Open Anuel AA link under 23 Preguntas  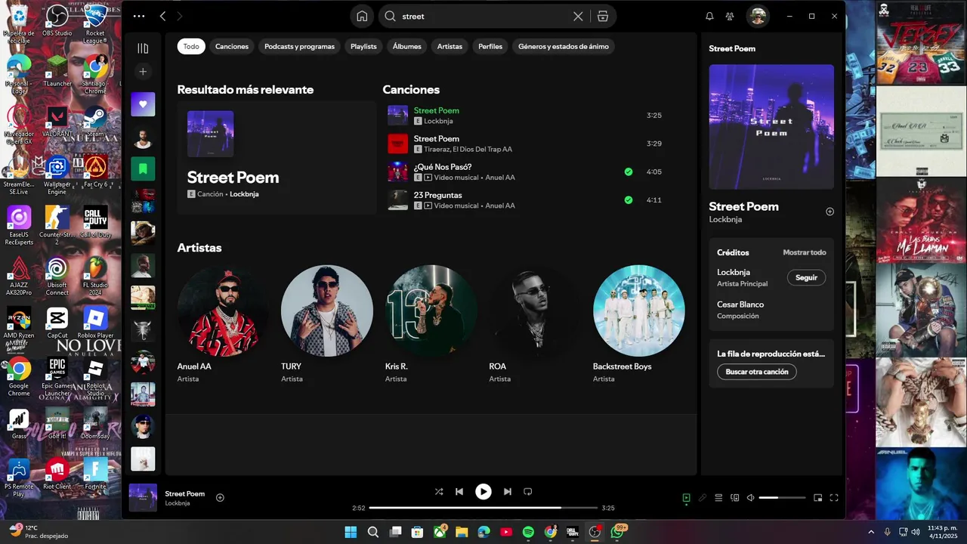(x=500, y=206)
